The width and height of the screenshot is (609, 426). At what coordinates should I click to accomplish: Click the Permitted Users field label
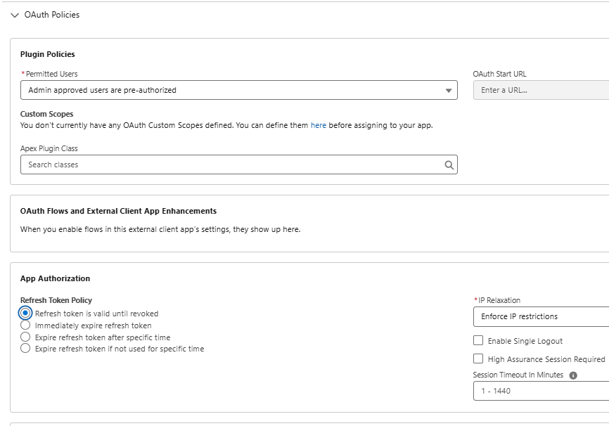[51, 74]
